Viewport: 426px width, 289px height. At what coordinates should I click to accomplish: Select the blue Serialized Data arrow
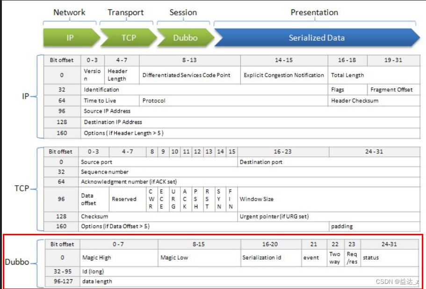click(317, 37)
